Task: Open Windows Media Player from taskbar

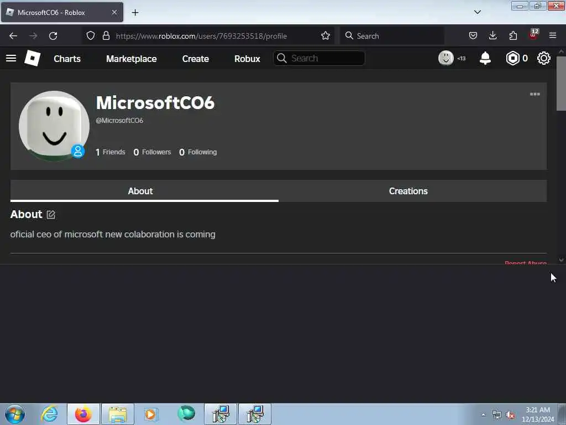Action: click(x=151, y=414)
